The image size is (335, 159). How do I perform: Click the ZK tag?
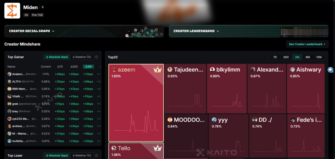26,15
